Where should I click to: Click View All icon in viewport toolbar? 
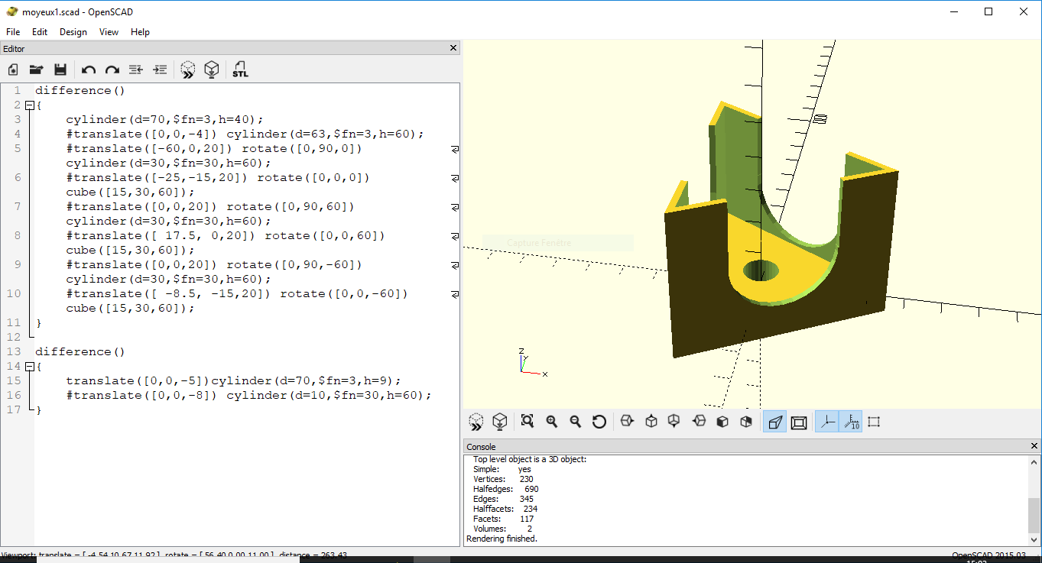point(527,422)
